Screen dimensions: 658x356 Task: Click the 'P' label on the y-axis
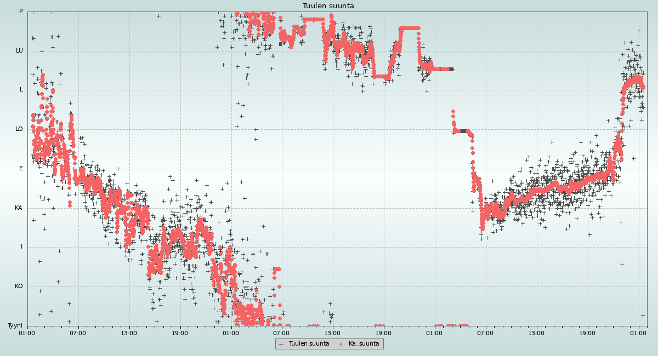click(x=21, y=12)
